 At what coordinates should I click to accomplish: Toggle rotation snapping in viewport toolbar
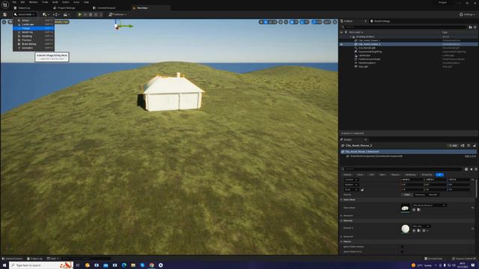coord(302,22)
